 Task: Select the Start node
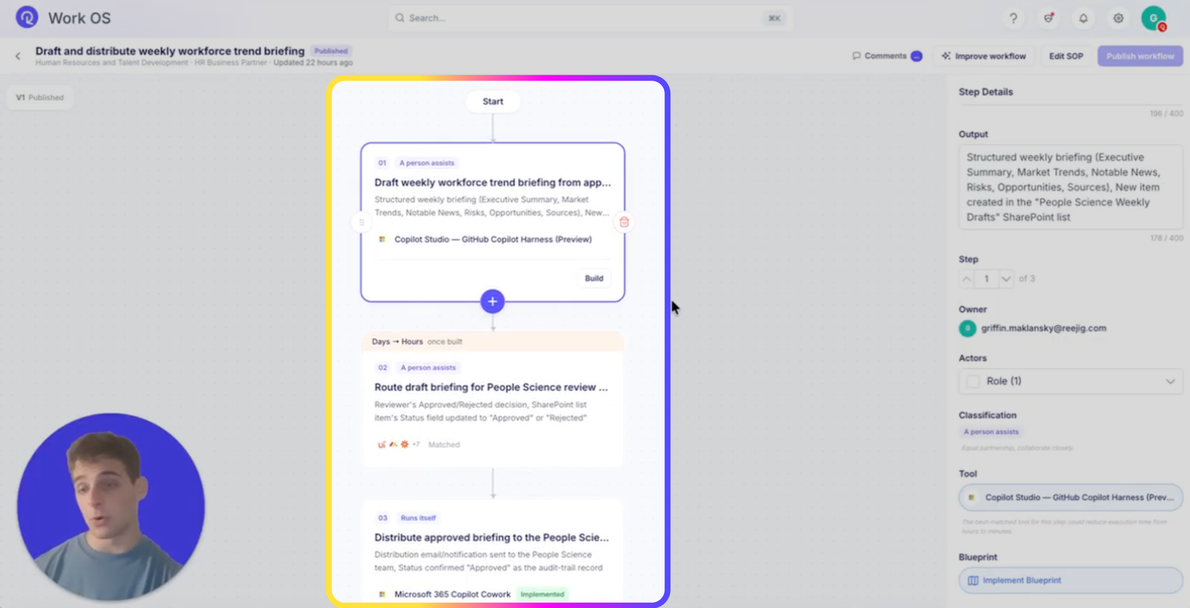click(x=492, y=102)
